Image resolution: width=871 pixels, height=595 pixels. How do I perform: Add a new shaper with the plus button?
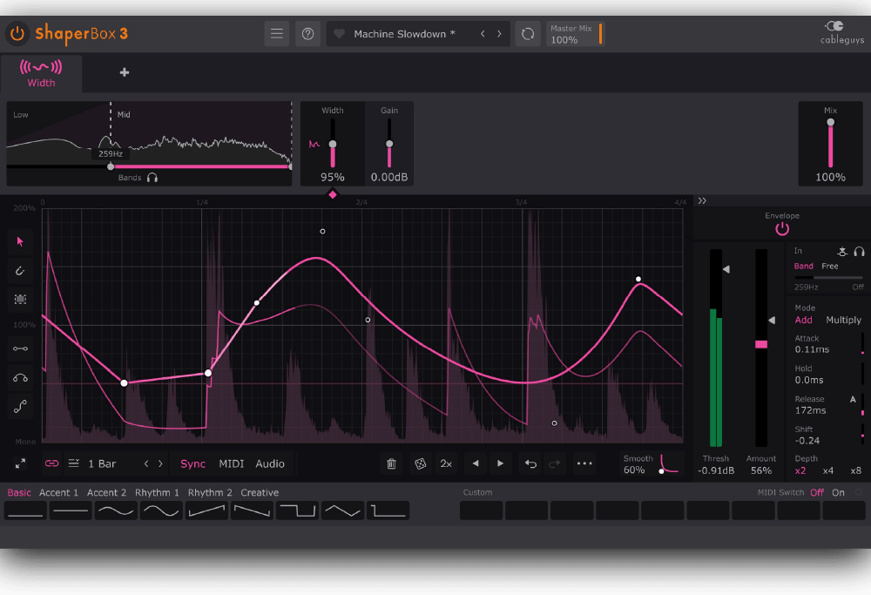(125, 72)
